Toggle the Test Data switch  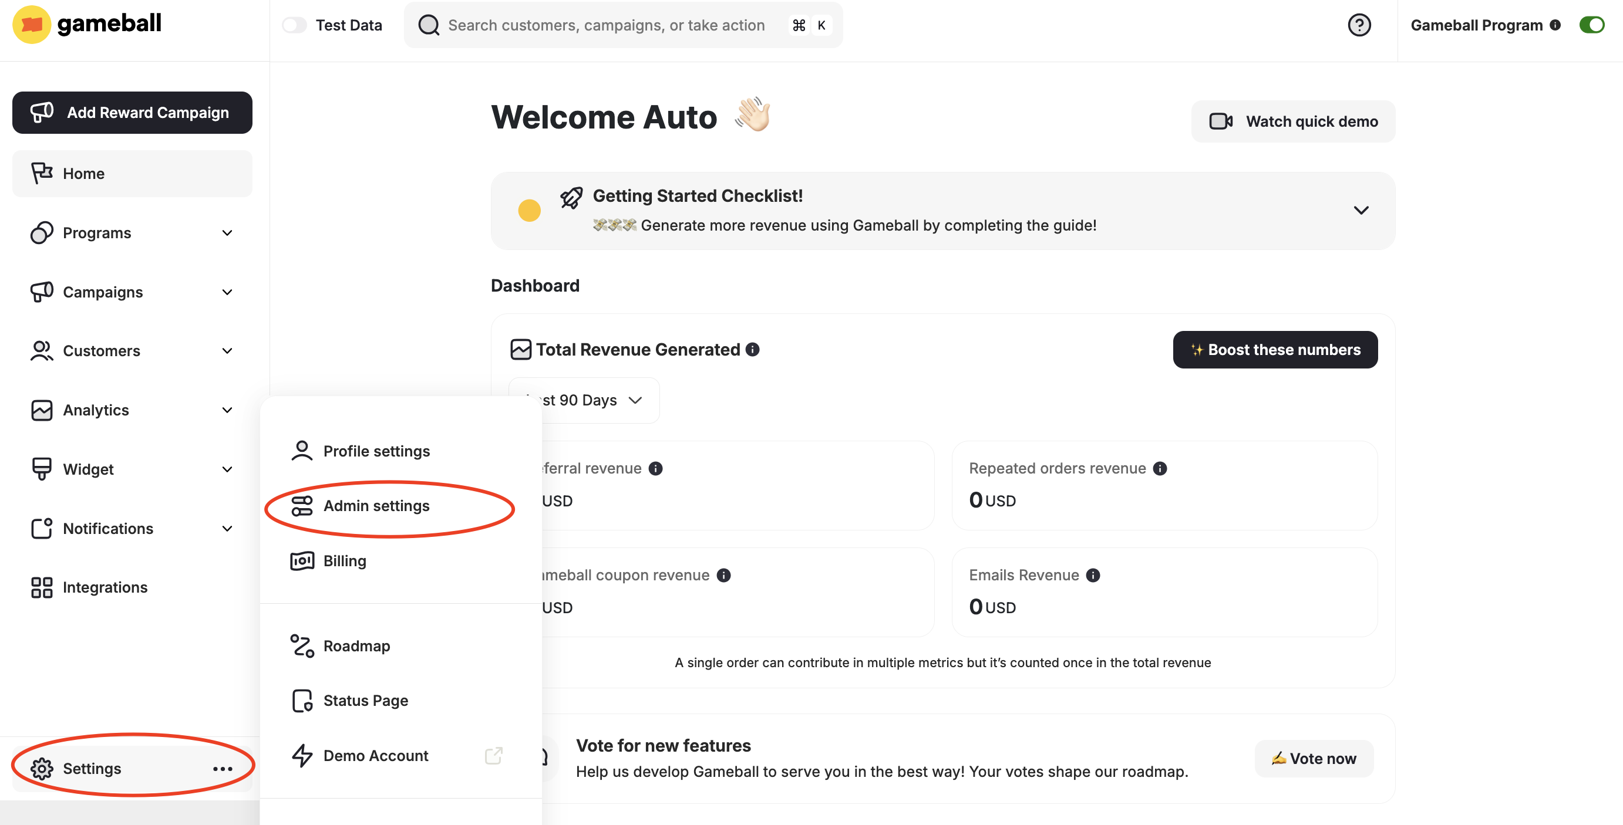(x=294, y=25)
